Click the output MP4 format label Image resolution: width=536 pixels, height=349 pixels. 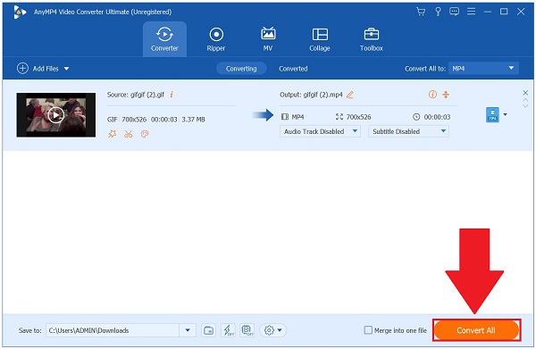[x=297, y=117]
